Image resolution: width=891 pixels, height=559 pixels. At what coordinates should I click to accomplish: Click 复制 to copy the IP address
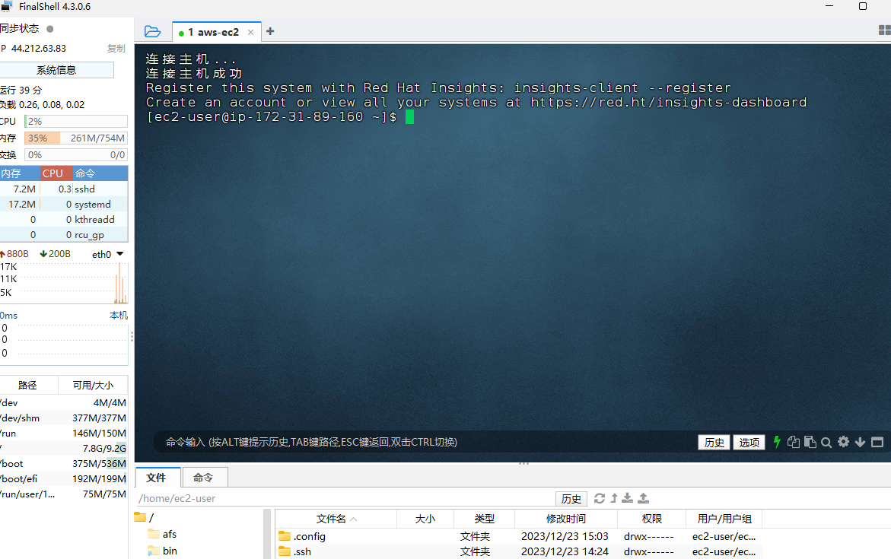tap(116, 48)
